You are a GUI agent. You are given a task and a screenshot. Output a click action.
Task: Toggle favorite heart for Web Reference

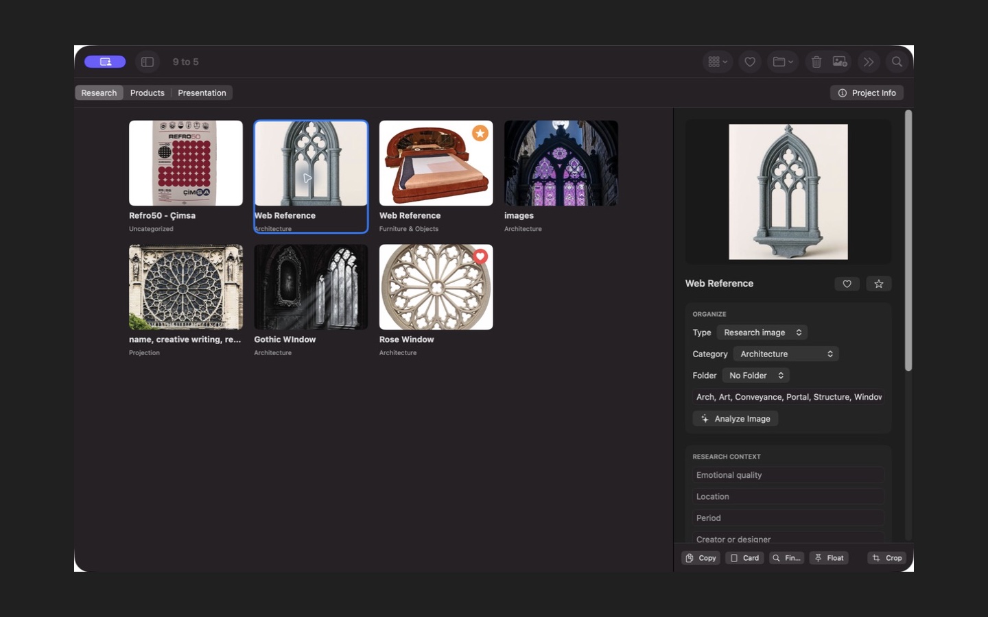tap(847, 284)
